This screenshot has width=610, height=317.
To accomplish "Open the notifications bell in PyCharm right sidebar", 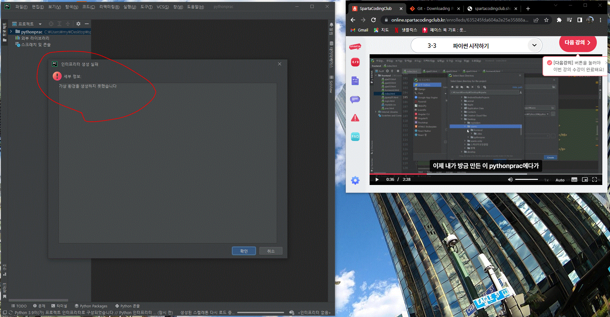I will [x=331, y=25].
